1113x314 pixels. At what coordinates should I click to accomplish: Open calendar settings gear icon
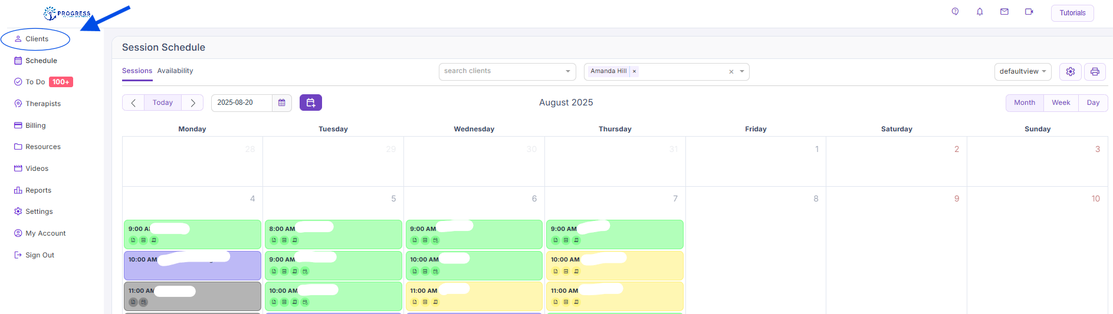[1070, 71]
